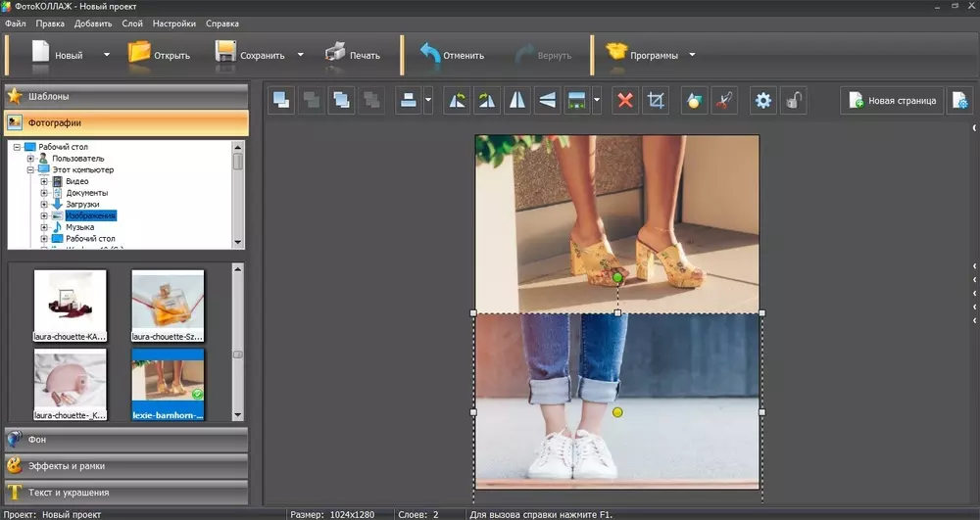
Task: Open the dropdown arrow next to Сохранить
Action: pos(301,55)
